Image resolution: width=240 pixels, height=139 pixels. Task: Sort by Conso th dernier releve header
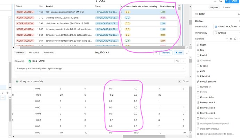141,6
